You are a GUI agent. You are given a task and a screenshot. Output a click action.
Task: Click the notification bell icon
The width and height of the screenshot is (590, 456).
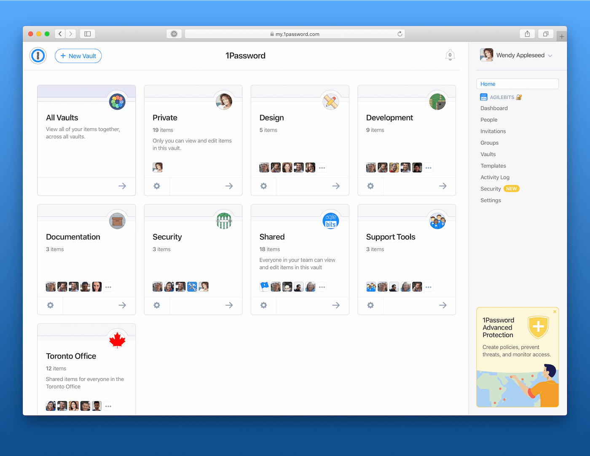(x=450, y=55)
